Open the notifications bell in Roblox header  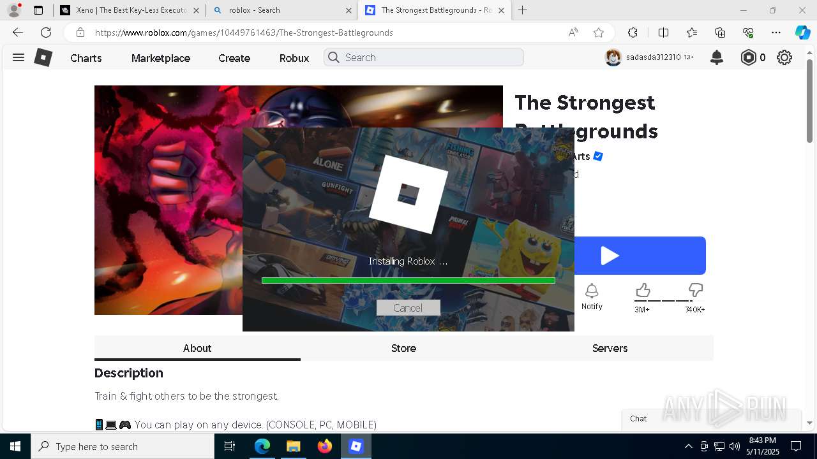click(x=717, y=57)
